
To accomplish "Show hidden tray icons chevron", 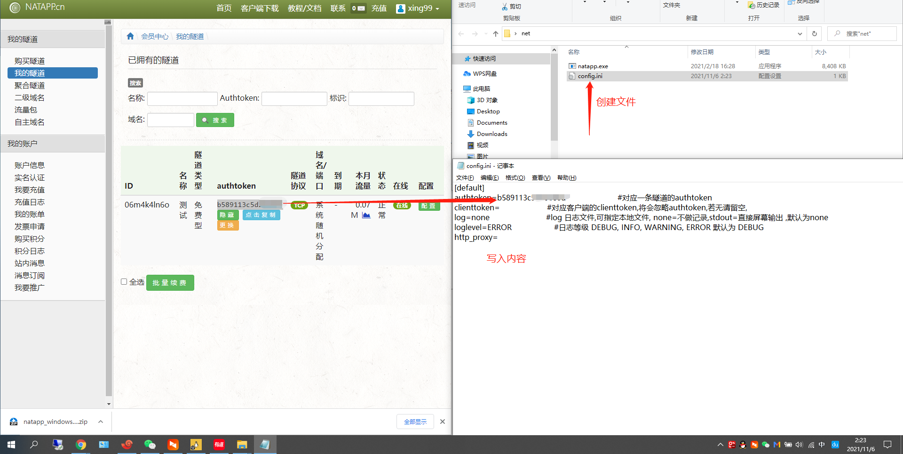I will click(720, 445).
